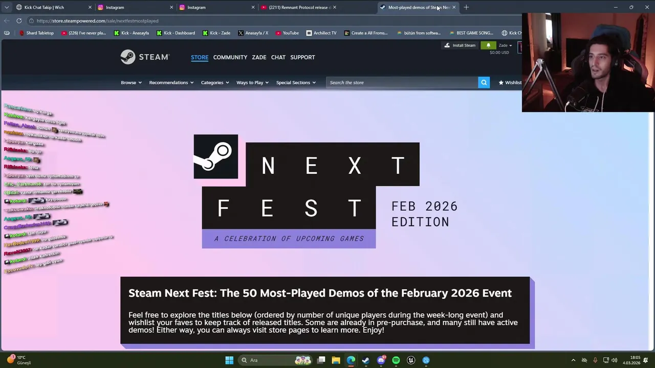Image resolution: width=655 pixels, height=368 pixels.
Task: Open the Kick - Dashboard bookmark
Action: (176, 33)
